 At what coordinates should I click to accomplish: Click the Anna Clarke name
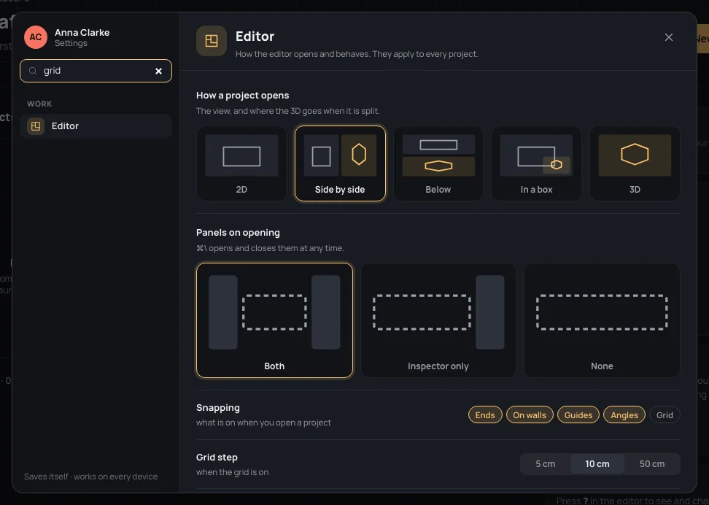point(82,33)
